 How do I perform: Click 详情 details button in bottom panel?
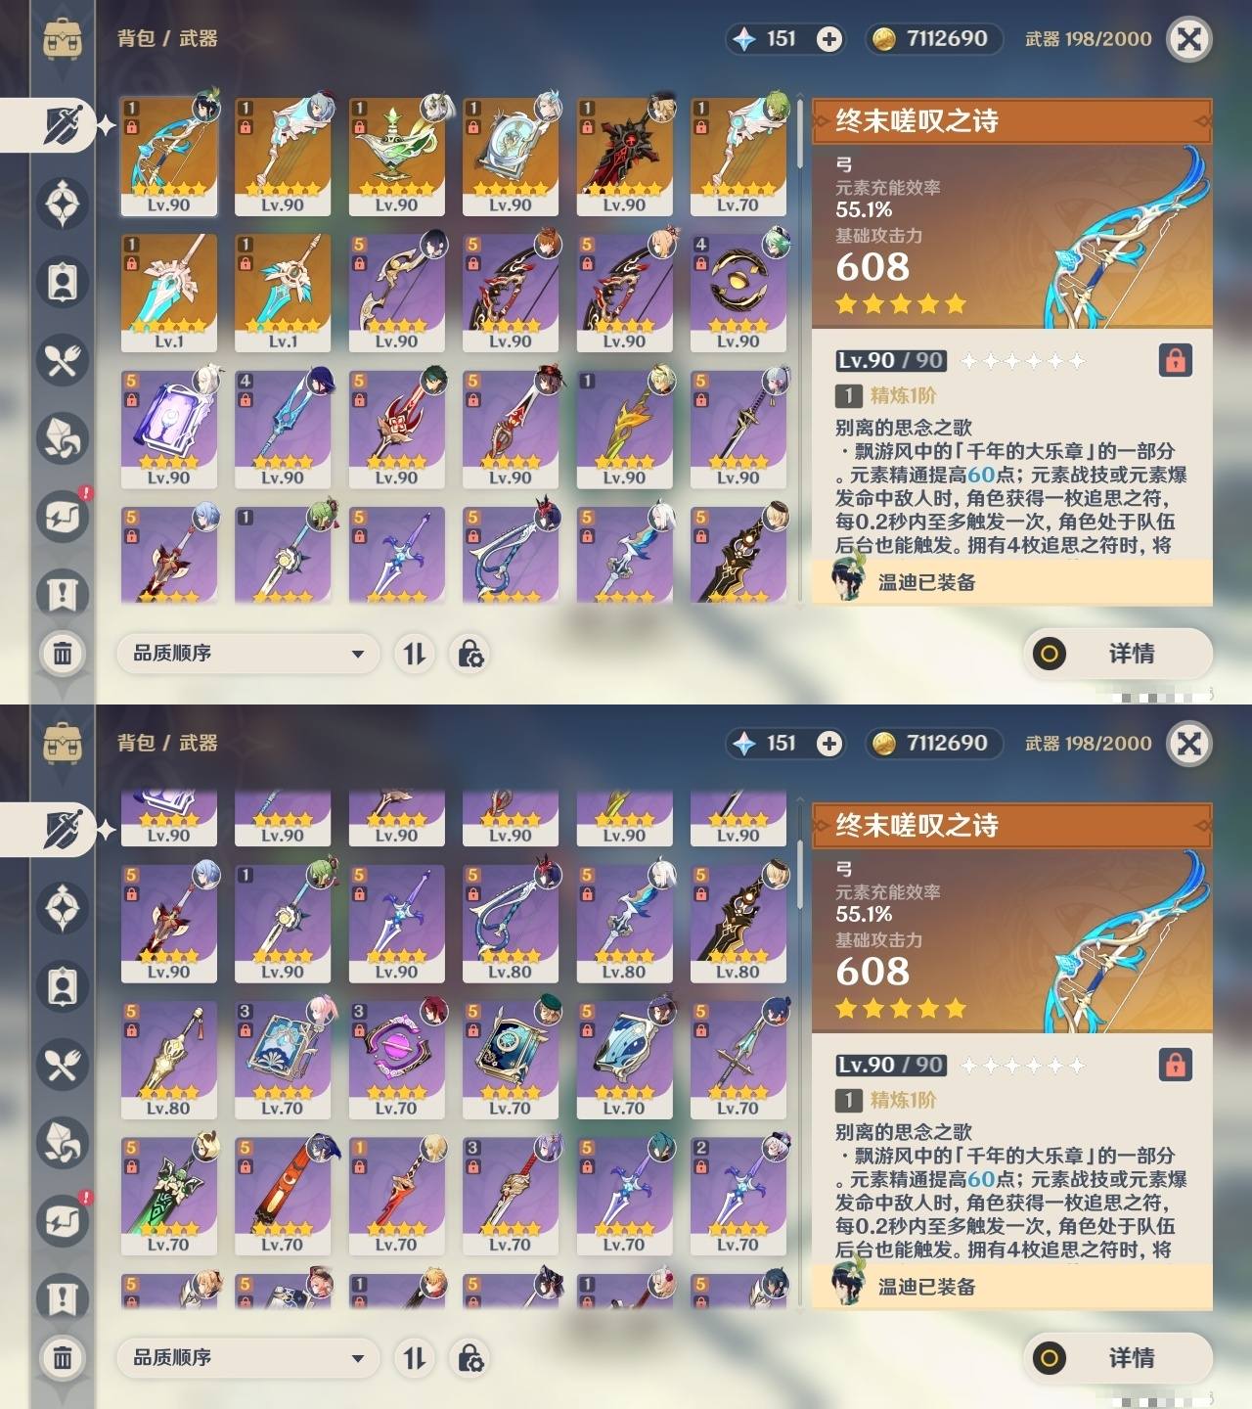click(1118, 1358)
